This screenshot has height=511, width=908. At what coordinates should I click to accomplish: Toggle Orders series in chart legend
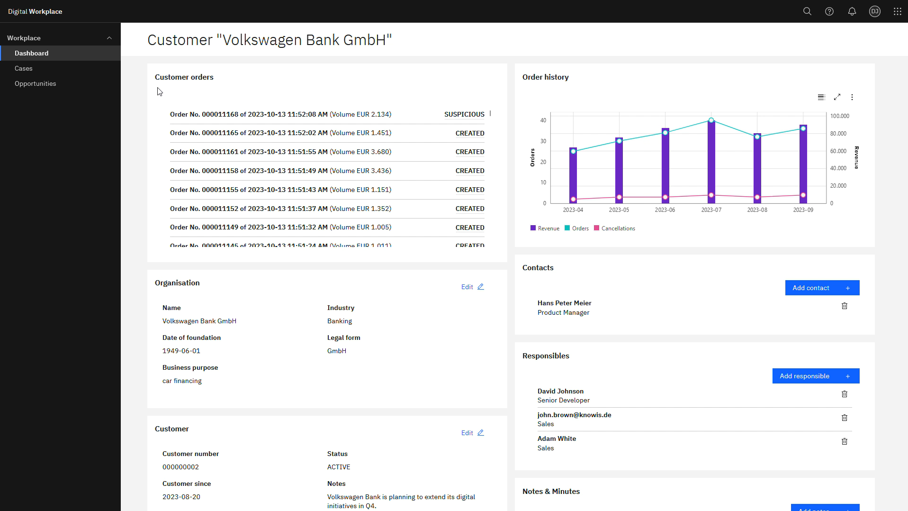[x=576, y=228]
